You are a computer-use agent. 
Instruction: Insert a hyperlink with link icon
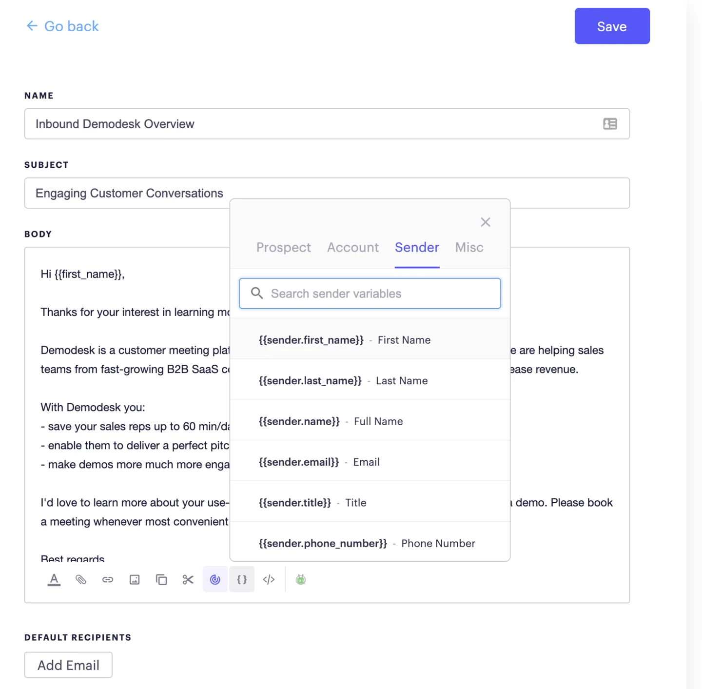point(108,579)
